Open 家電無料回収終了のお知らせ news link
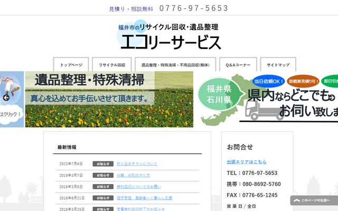Screen dimensions: 338x211 pos(141,209)
